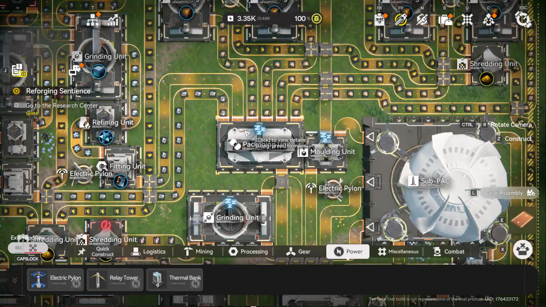The width and height of the screenshot is (546, 307).
Task: Select the Fitting Unit label
Action: tap(128, 166)
